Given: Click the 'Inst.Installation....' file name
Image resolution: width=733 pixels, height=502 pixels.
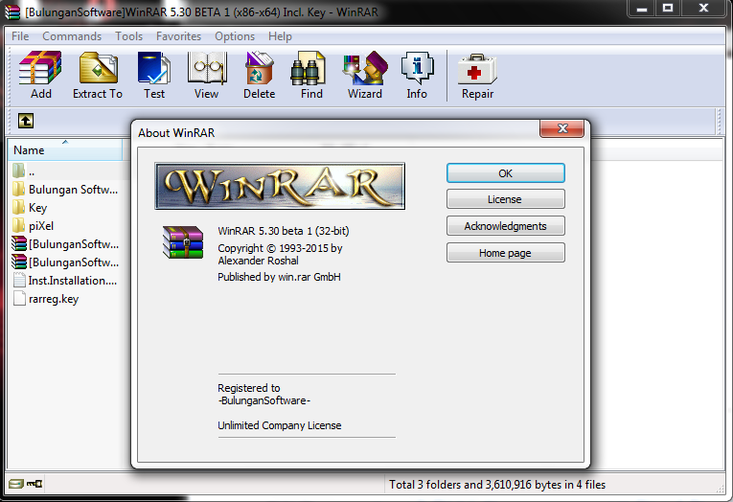Looking at the screenshot, I should coord(73,281).
